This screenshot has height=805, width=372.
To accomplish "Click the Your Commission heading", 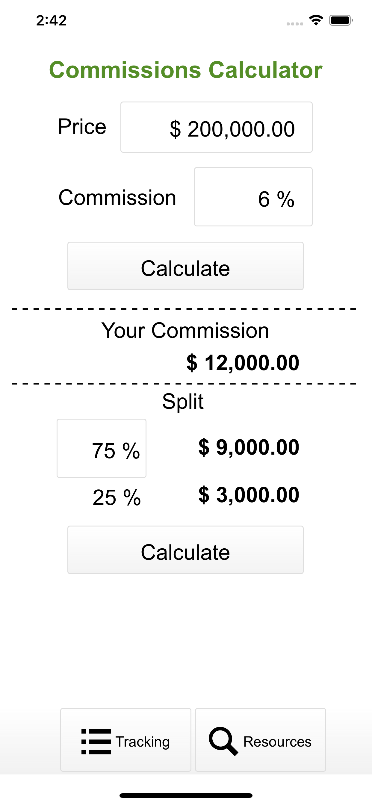I will [x=186, y=330].
